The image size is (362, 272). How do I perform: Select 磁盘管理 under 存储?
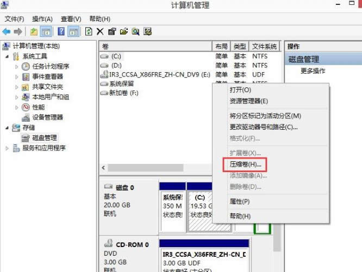(x=44, y=137)
